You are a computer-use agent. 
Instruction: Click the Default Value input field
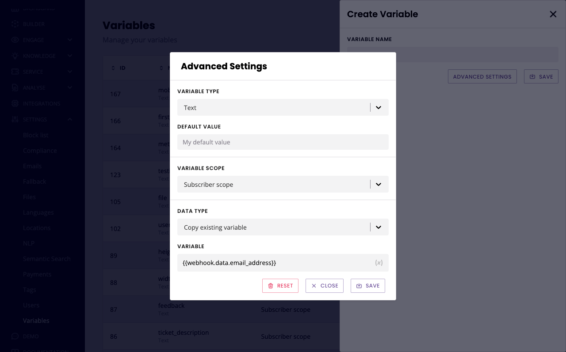point(283,142)
